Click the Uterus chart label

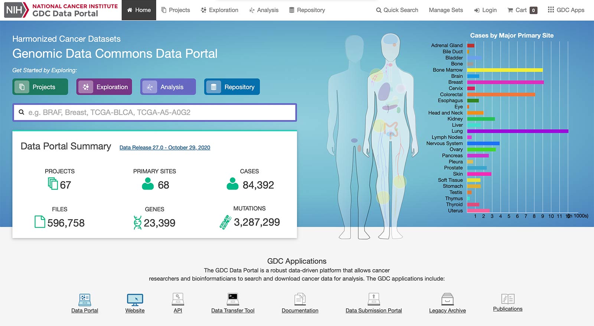tap(455, 211)
